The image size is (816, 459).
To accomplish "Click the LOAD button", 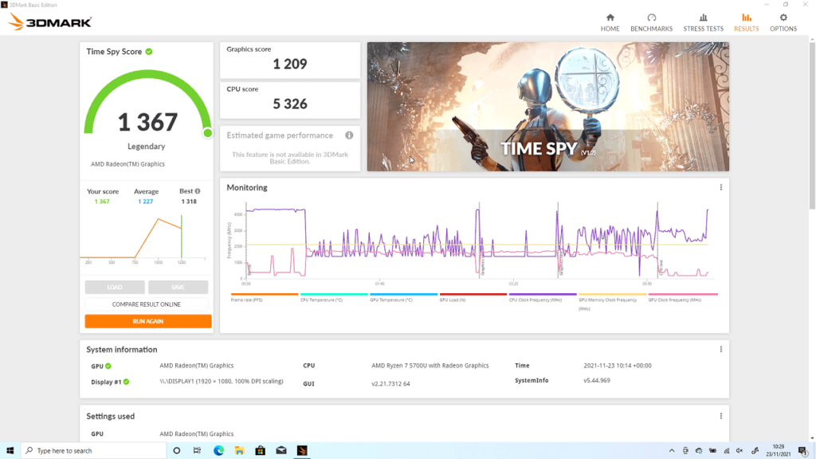I will [115, 287].
